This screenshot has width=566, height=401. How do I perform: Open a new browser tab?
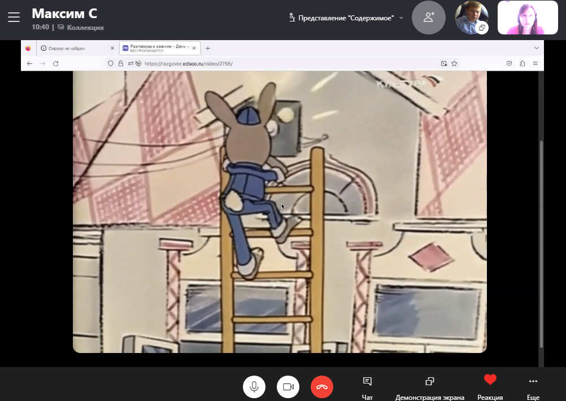(207, 48)
